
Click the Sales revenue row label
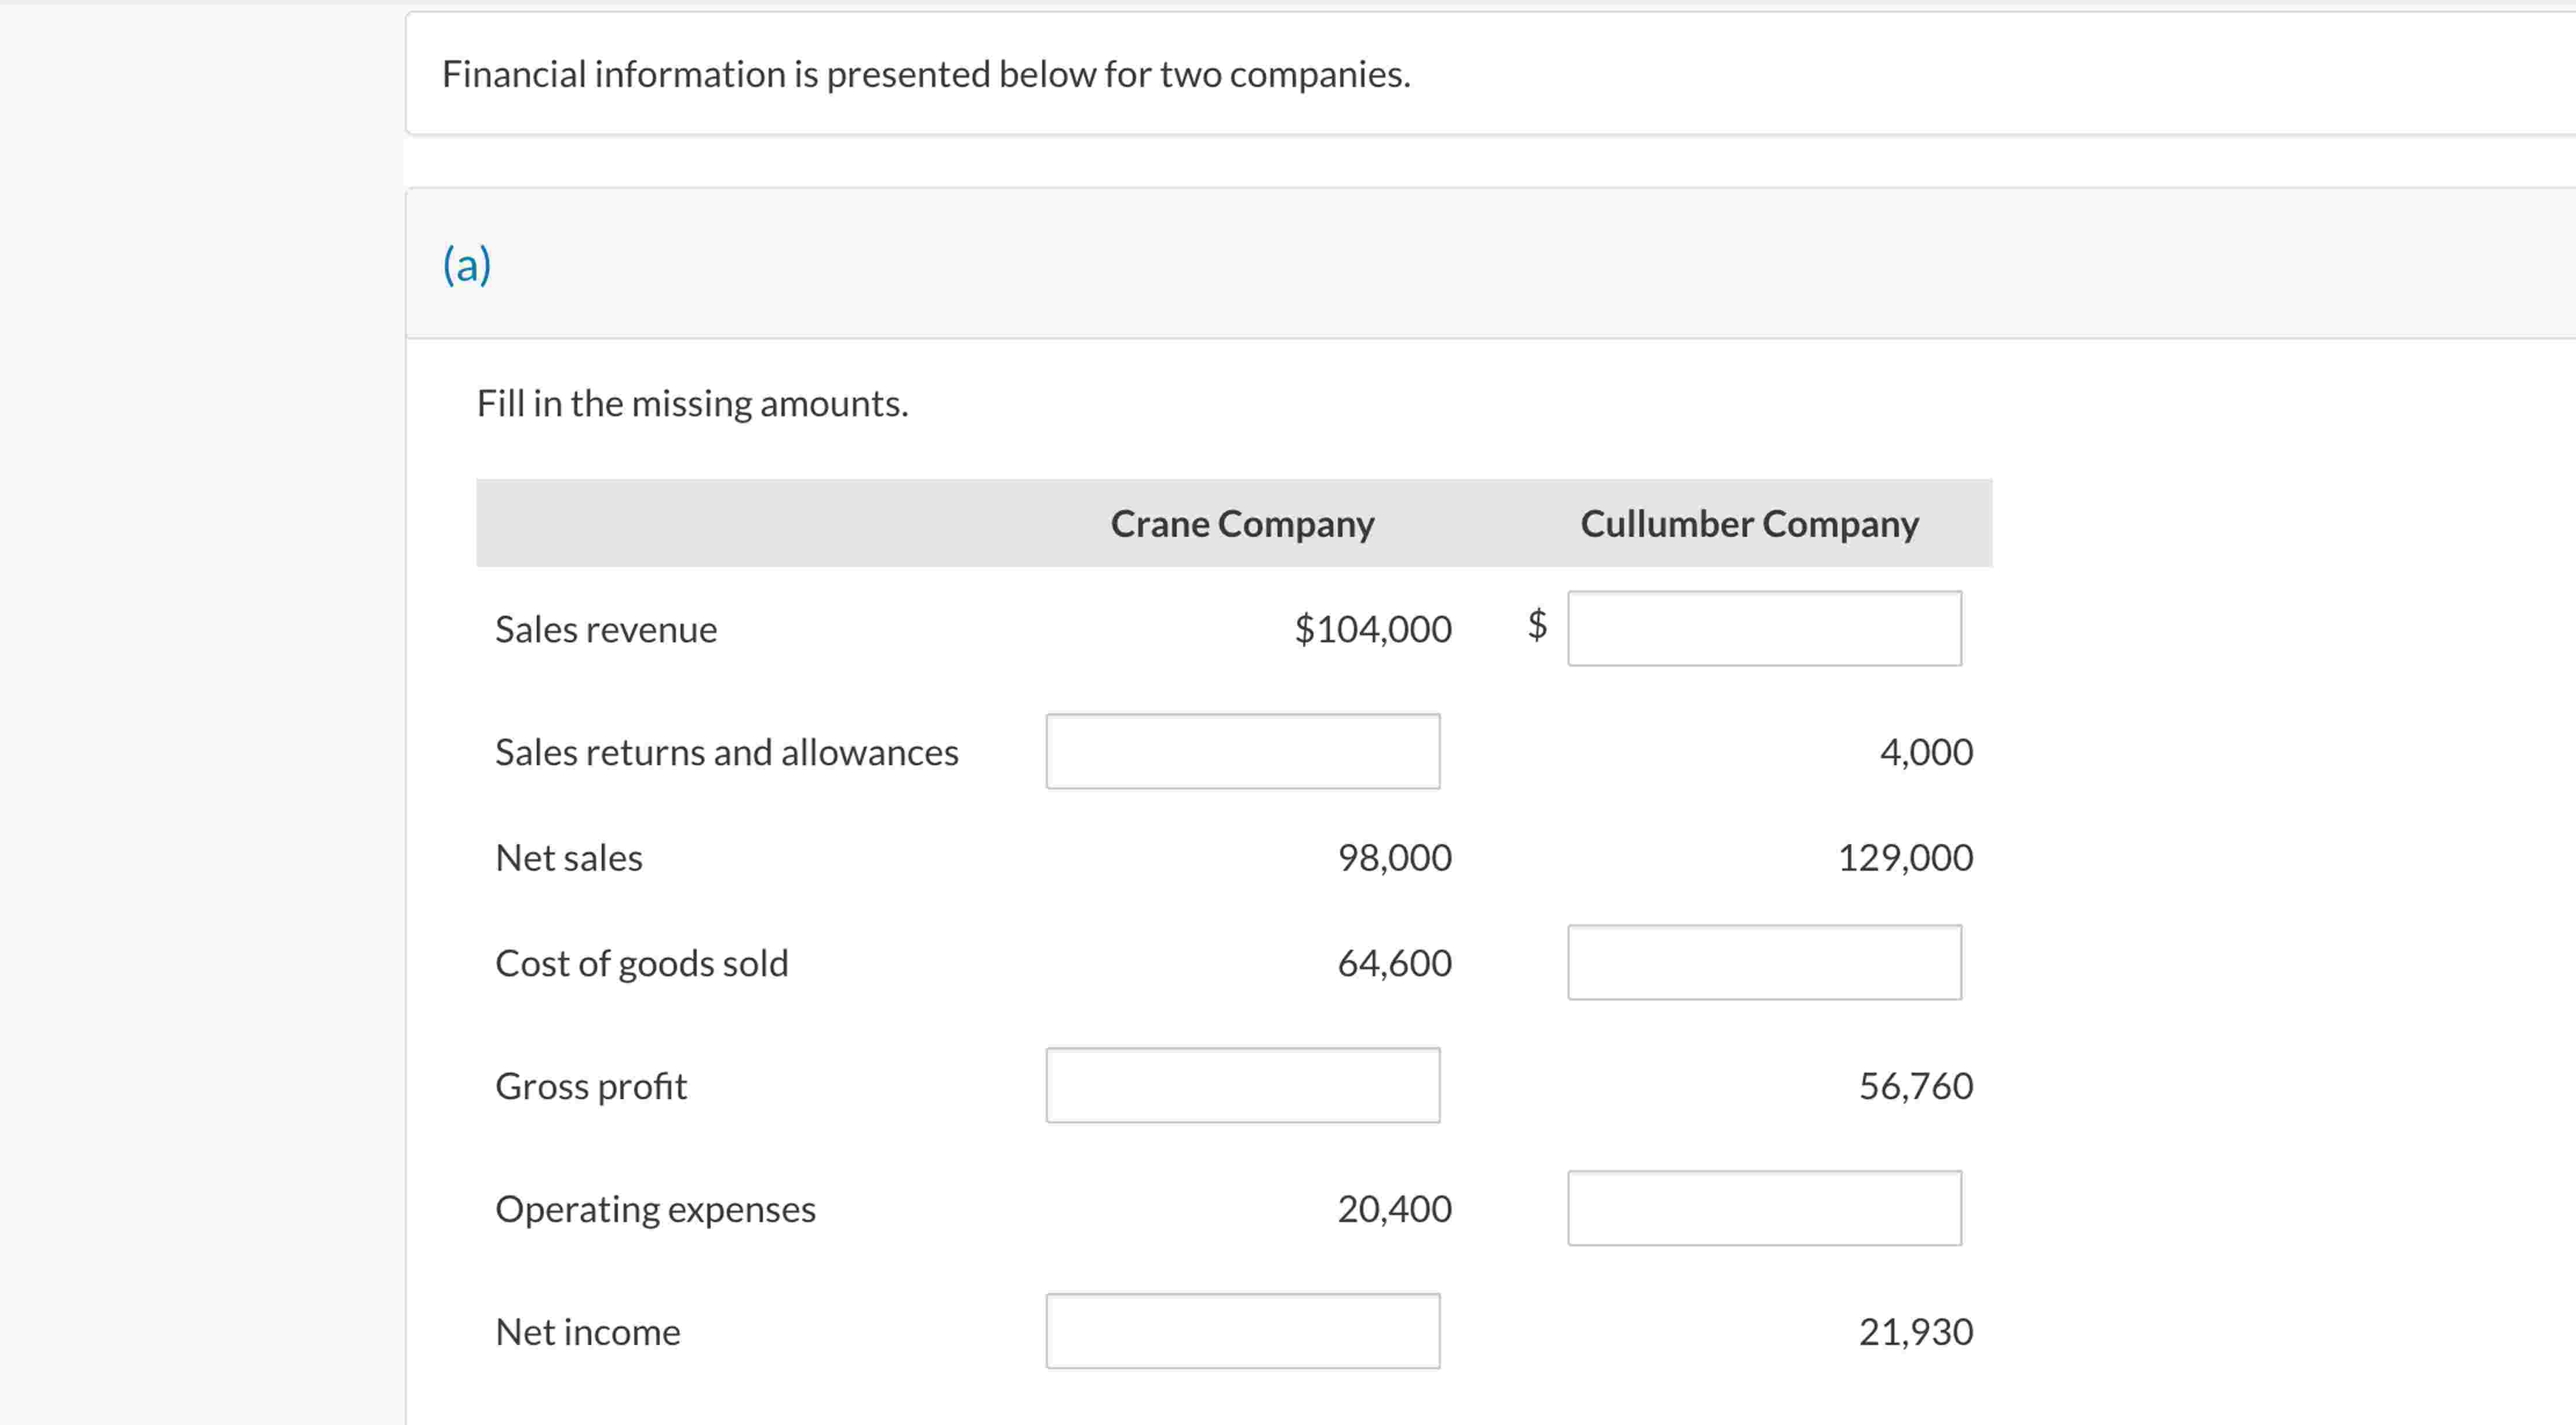click(606, 630)
